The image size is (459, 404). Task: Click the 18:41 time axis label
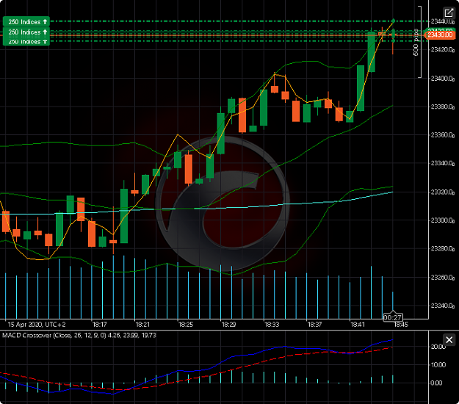point(358,325)
